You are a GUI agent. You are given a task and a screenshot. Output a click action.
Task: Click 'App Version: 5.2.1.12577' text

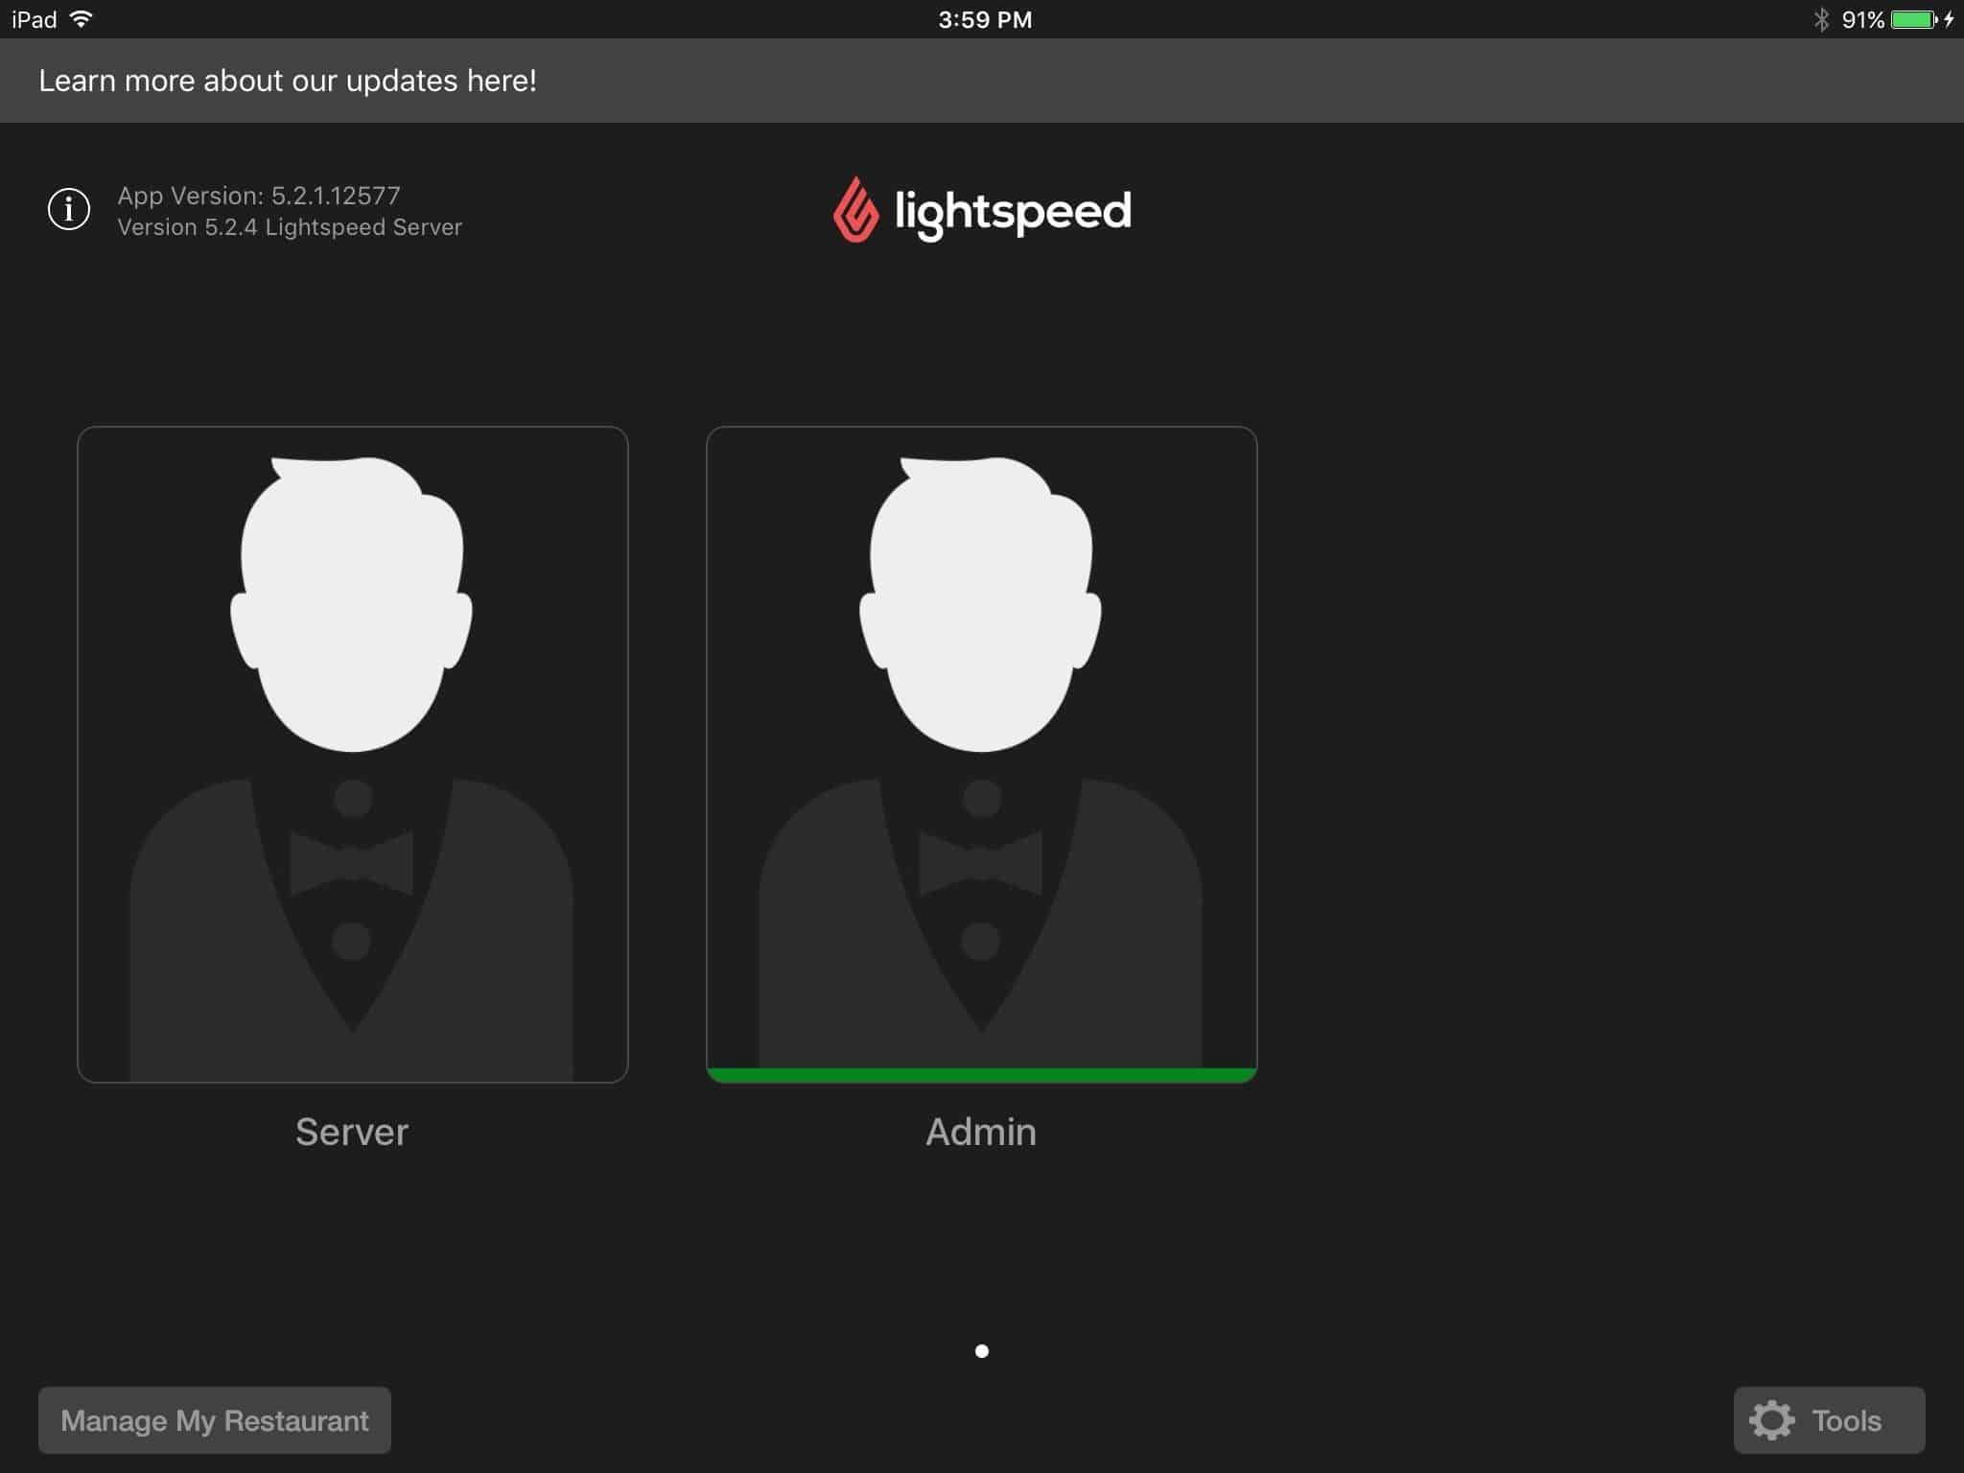click(x=259, y=196)
